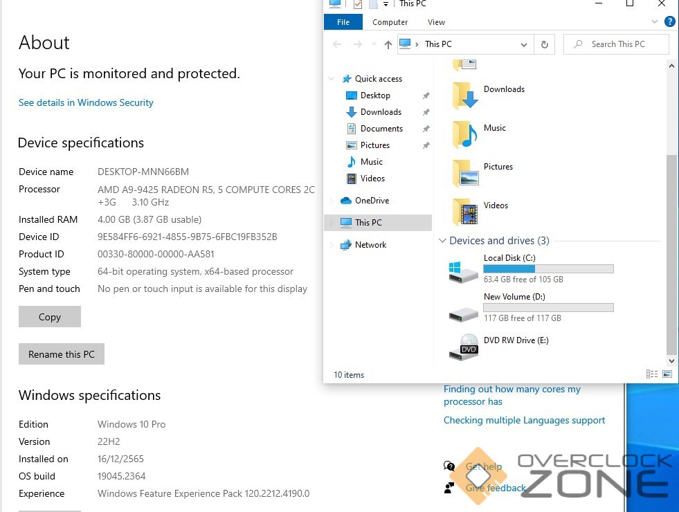Image resolution: width=679 pixels, height=512 pixels.
Task: Click the This PC monitor icon in the sidebar
Action: tap(345, 223)
